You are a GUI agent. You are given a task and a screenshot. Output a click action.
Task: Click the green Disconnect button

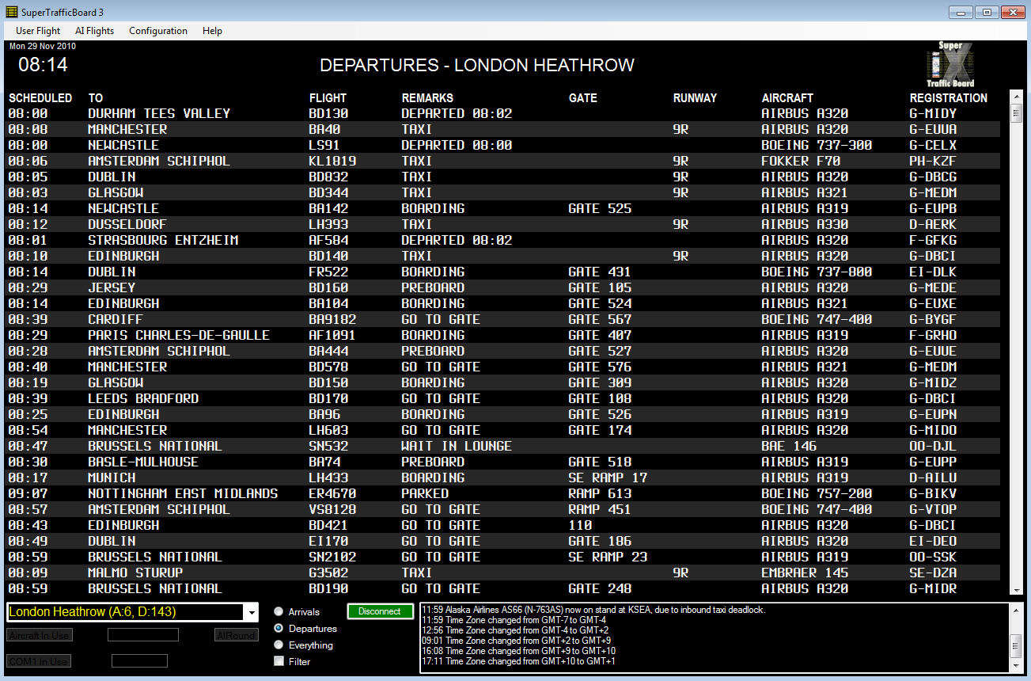click(x=380, y=611)
